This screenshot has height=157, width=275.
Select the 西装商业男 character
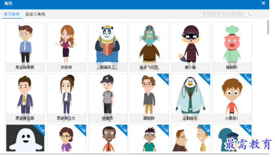(25, 98)
